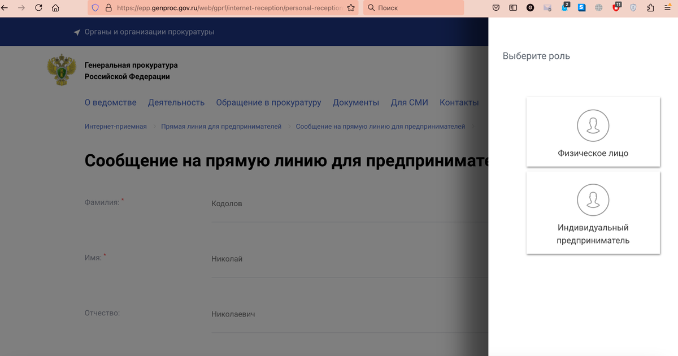
Task: Open the Контакты menu
Action: coord(459,102)
